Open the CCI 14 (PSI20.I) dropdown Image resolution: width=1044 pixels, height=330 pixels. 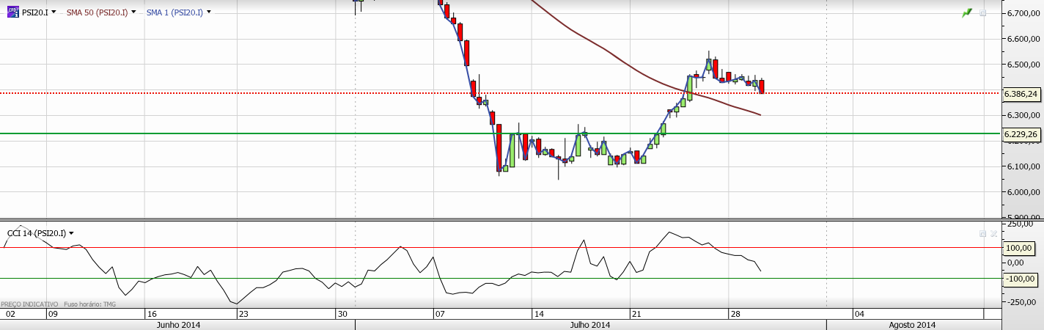[71, 234]
